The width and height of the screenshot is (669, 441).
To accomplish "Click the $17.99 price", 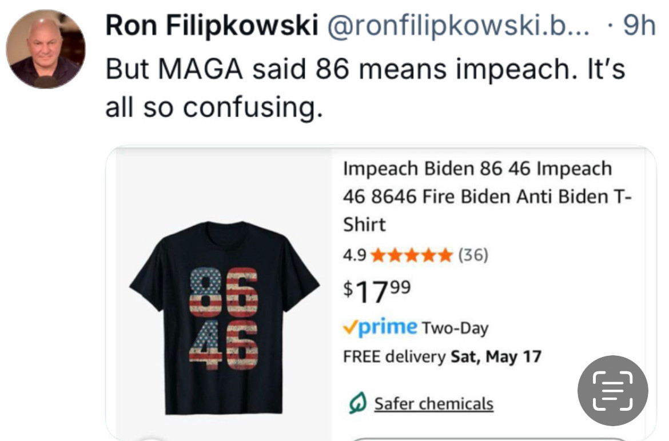I will (x=377, y=291).
